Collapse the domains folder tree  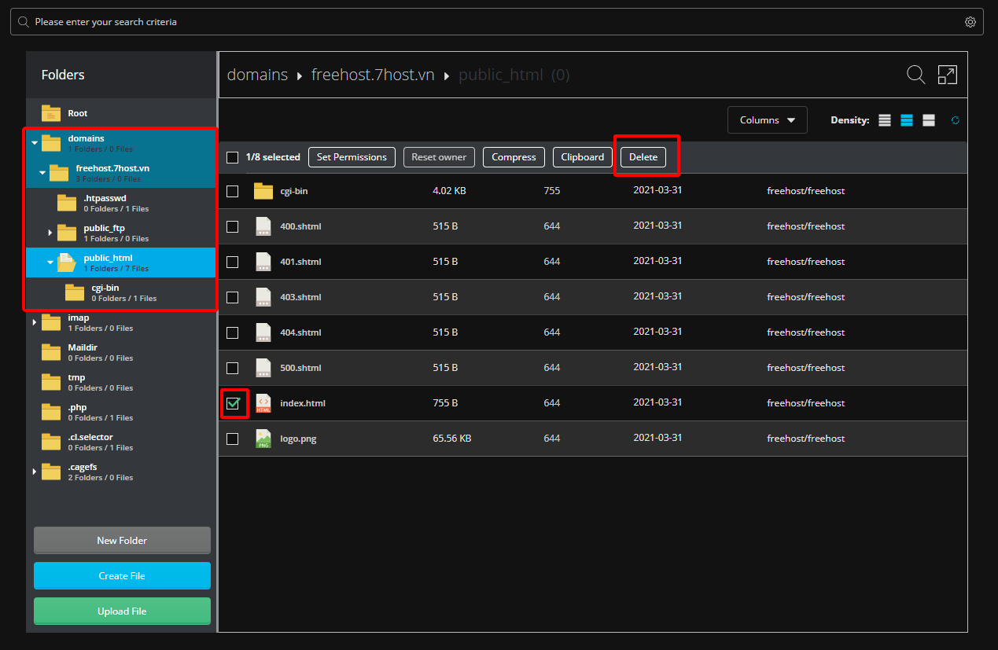click(x=35, y=143)
